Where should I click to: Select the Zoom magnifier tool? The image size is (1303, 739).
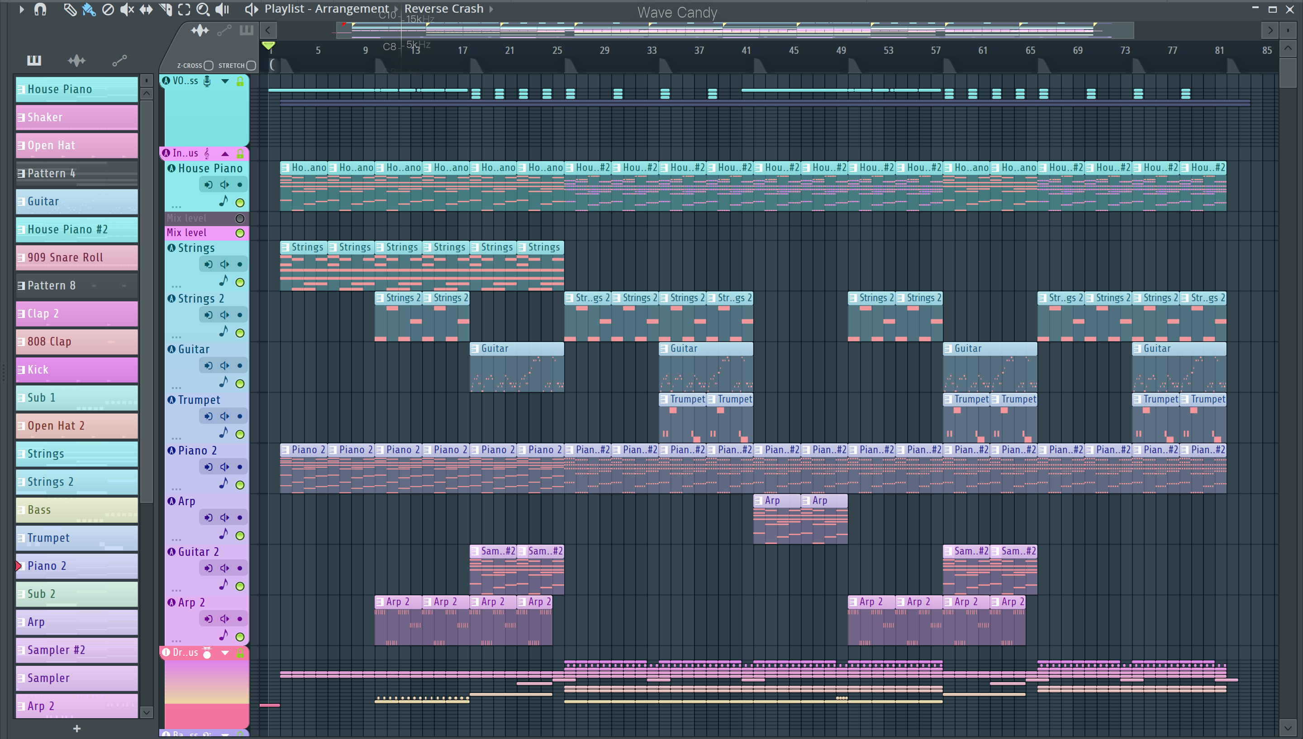tap(203, 9)
